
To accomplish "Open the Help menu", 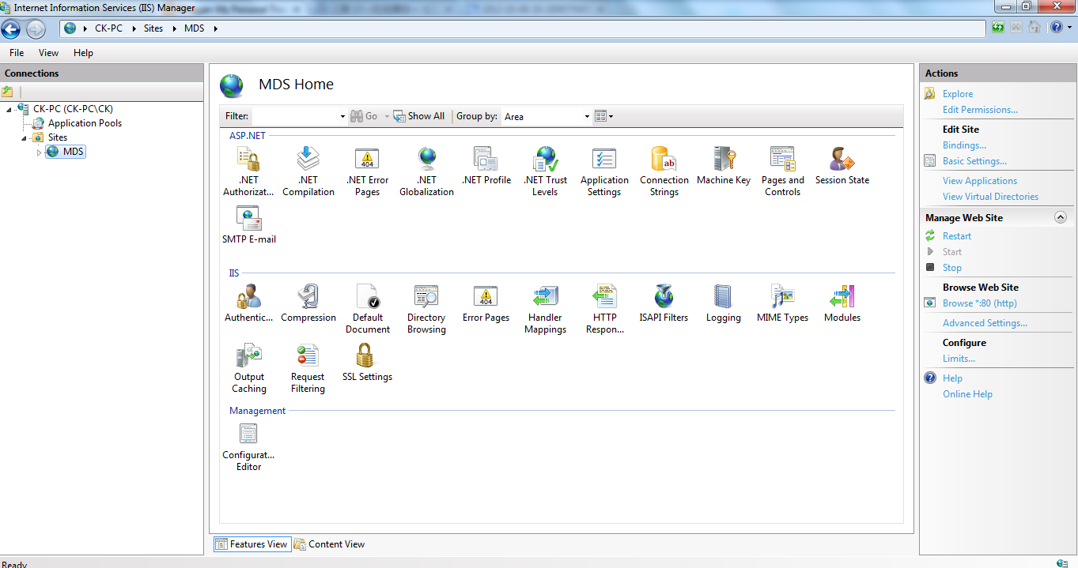I will click(x=83, y=53).
